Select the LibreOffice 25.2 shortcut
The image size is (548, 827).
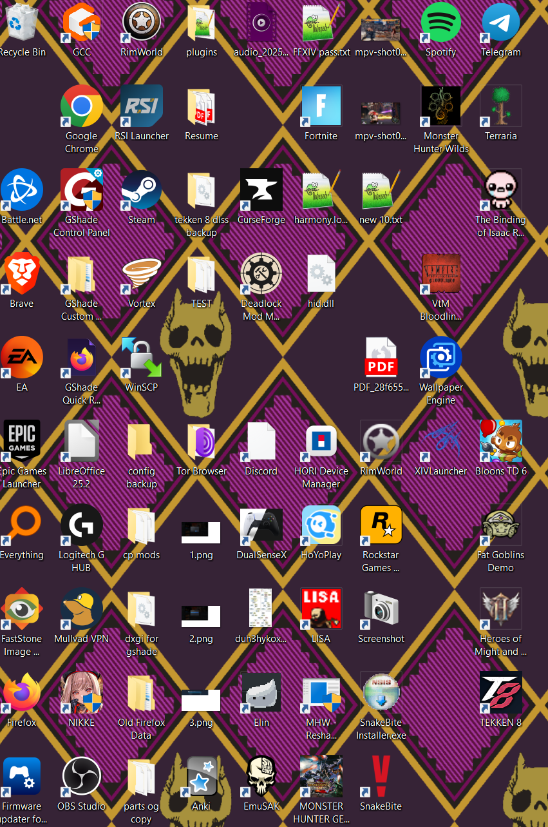(x=82, y=442)
